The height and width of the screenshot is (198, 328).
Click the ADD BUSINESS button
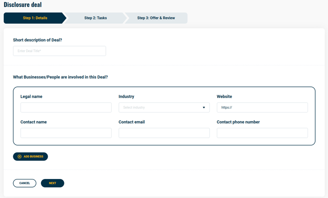(x=31, y=157)
